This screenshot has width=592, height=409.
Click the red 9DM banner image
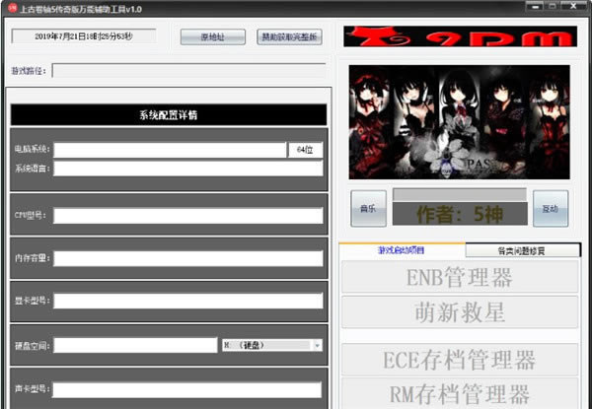pos(460,36)
